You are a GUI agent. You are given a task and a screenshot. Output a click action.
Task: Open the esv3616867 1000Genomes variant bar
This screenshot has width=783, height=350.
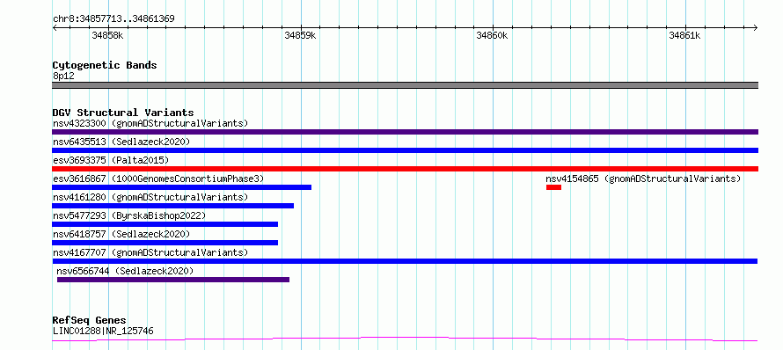pyautogui.click(x=182, y=187)
